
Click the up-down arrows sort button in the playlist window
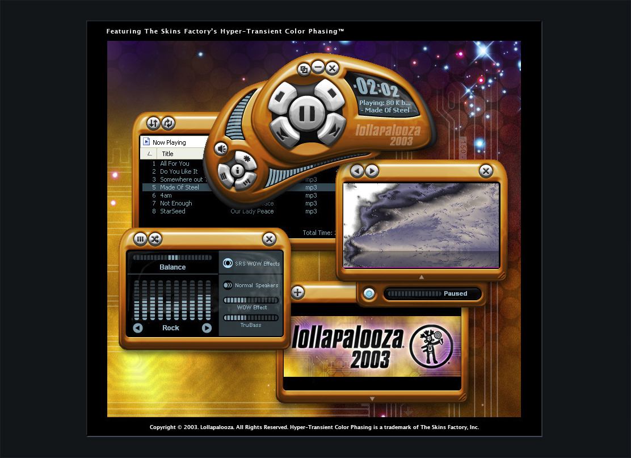(153, 123)
